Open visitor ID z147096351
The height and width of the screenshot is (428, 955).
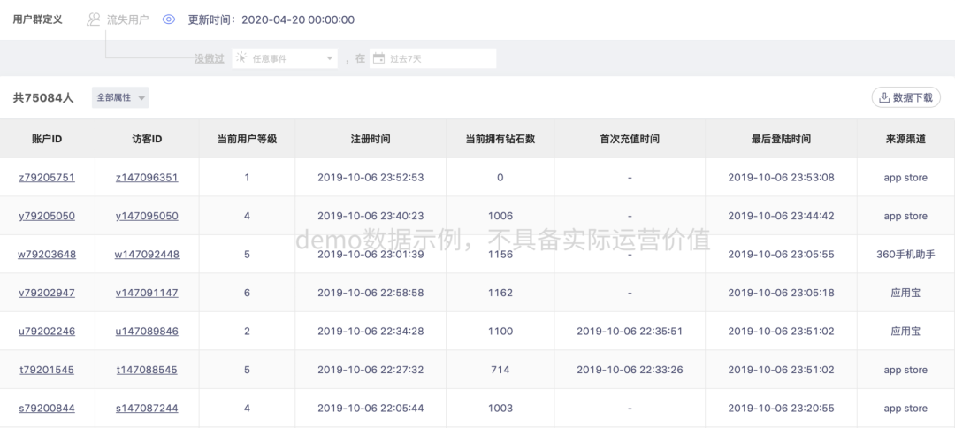(x=147, y=178)
